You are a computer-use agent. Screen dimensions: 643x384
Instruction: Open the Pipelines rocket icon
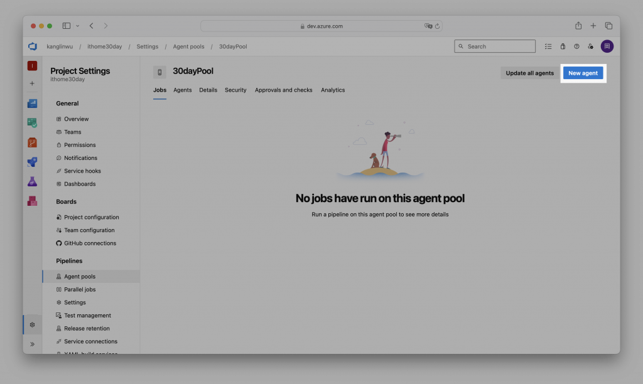[x=33, y=162]
